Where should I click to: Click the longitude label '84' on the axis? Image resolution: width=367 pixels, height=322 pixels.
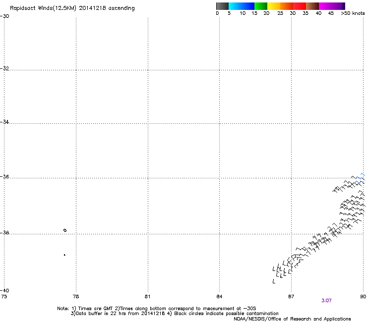[219, 297]
